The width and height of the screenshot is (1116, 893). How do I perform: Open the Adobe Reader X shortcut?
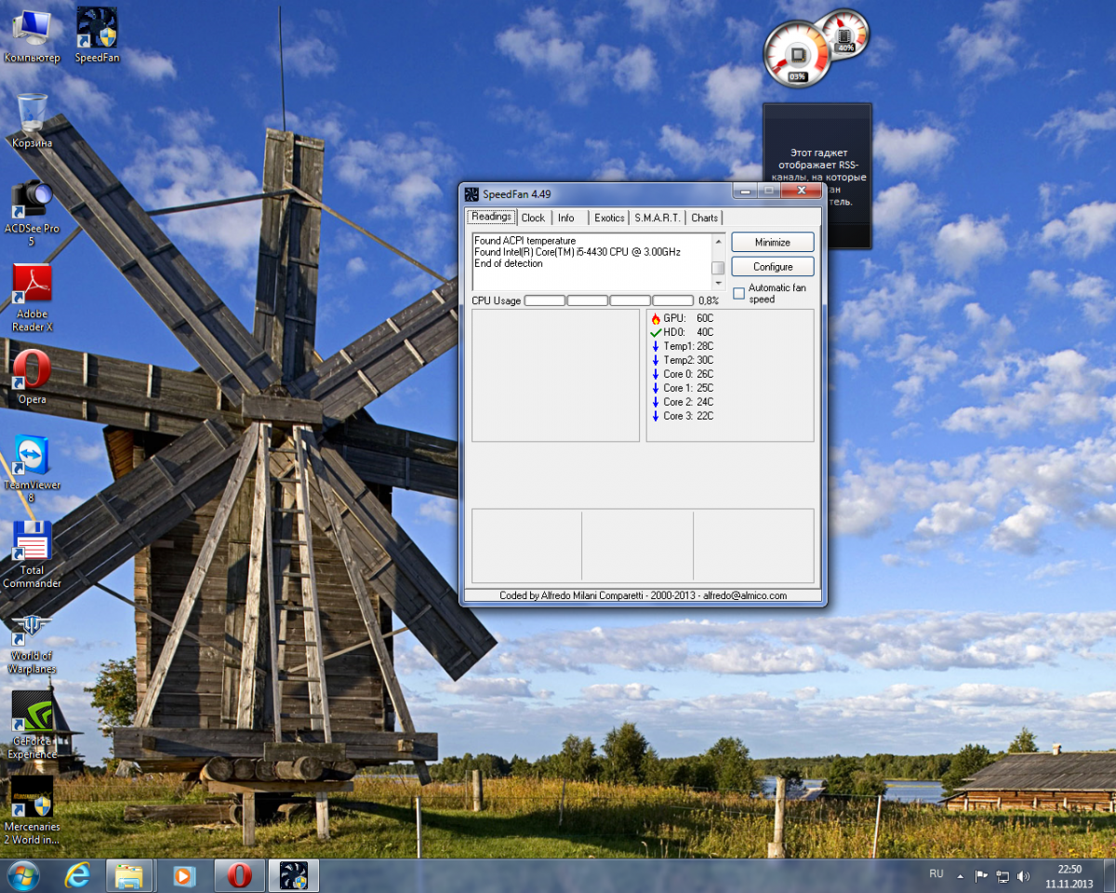32,298
